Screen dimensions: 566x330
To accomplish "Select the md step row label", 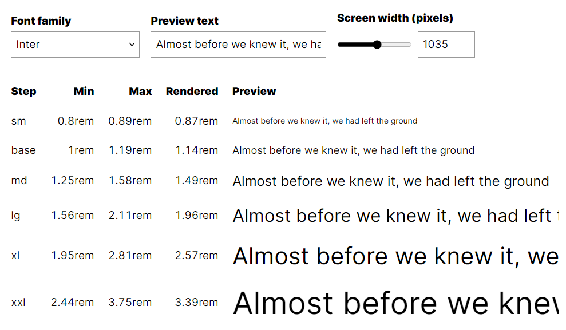I will (19, 181).
